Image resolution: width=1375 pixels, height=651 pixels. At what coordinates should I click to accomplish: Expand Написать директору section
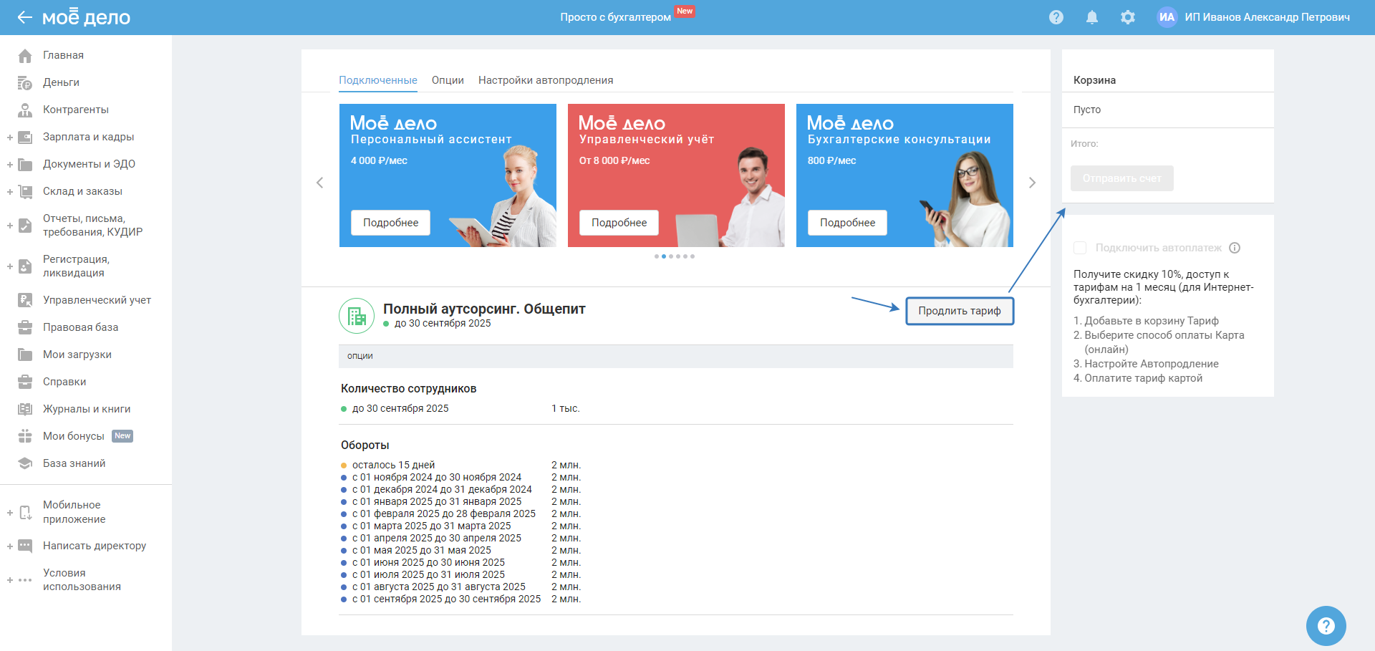click(10, 546)
